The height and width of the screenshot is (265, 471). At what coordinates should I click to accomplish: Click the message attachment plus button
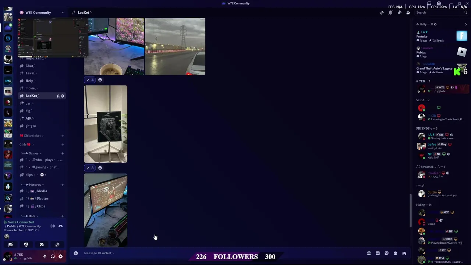[76, 253]
